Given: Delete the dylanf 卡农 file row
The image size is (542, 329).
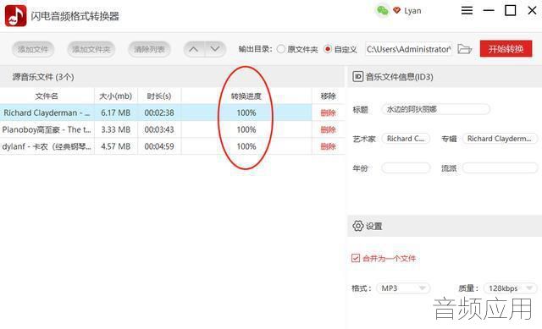Looking at the screenshot, I should [x=328, y=146].
